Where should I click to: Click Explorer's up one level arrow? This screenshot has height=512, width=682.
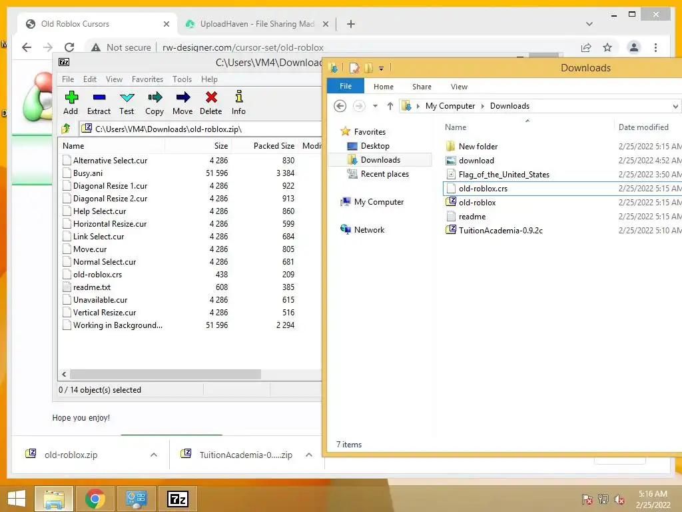(390, 106)
